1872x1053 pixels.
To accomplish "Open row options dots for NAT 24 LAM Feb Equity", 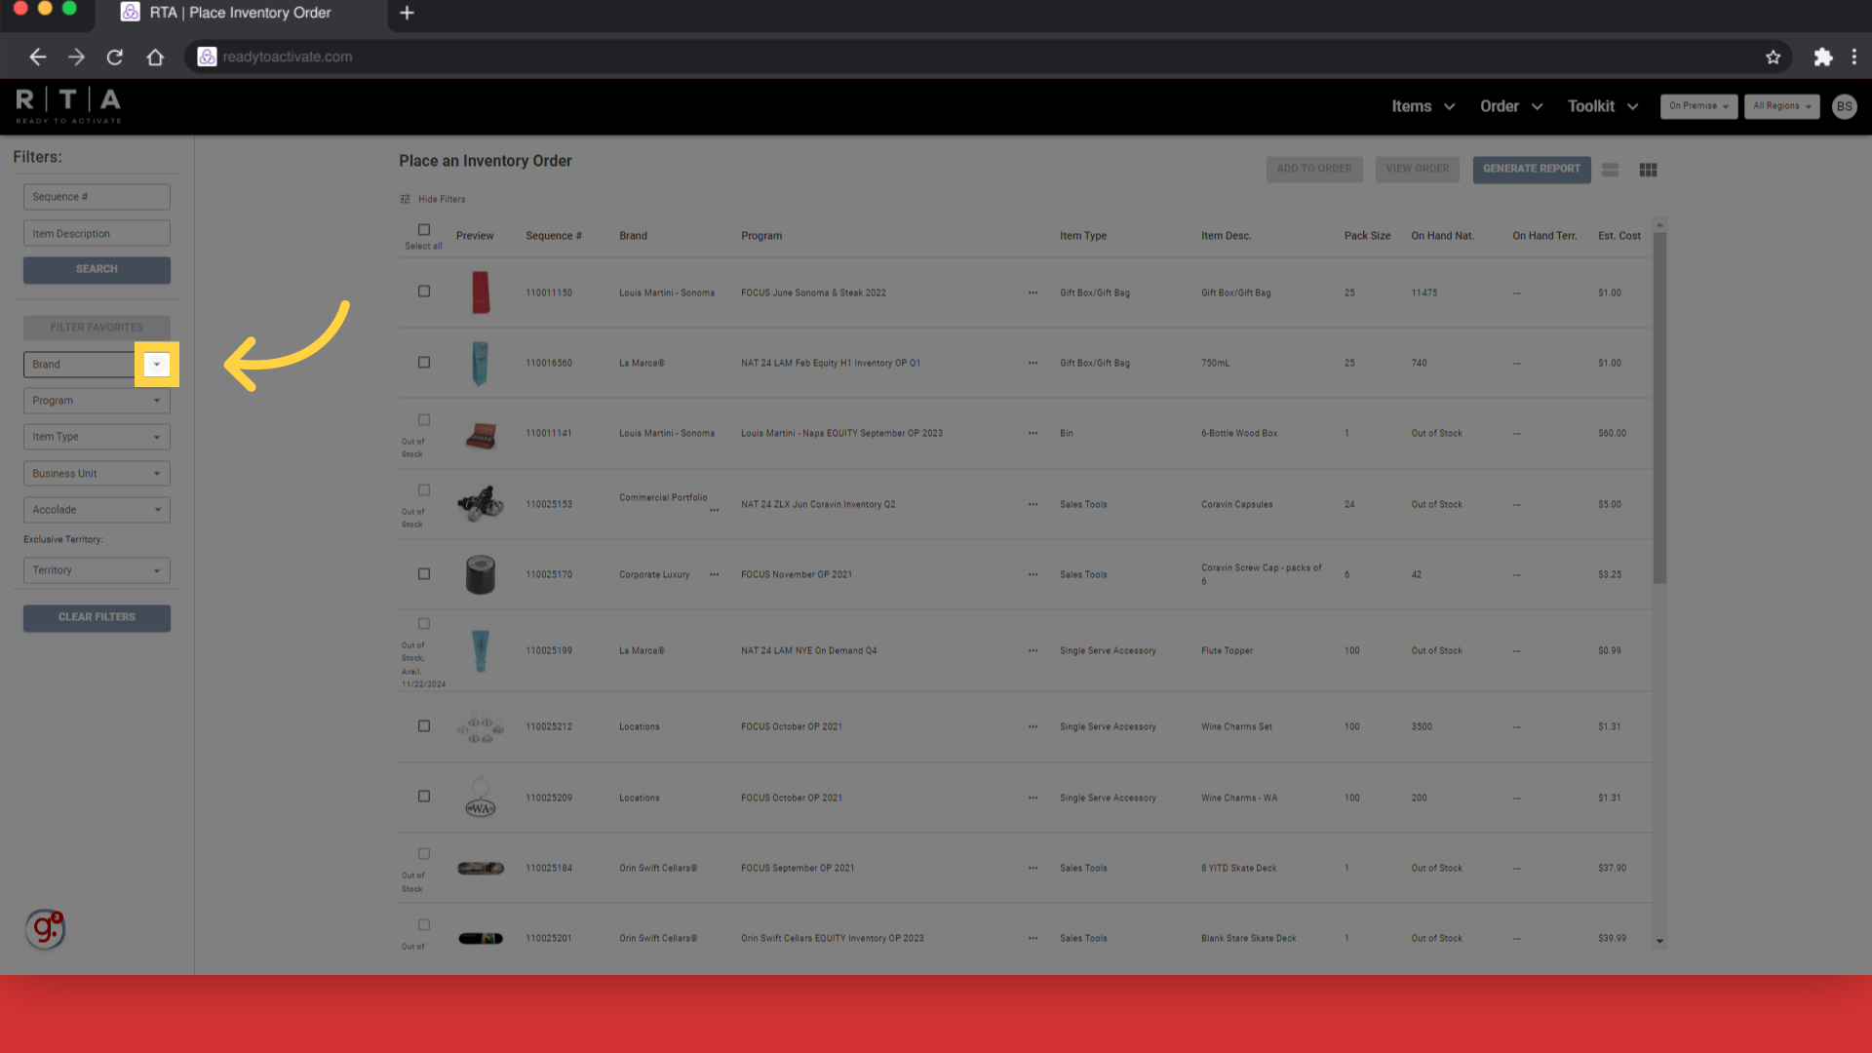I will coord(1033,363).
